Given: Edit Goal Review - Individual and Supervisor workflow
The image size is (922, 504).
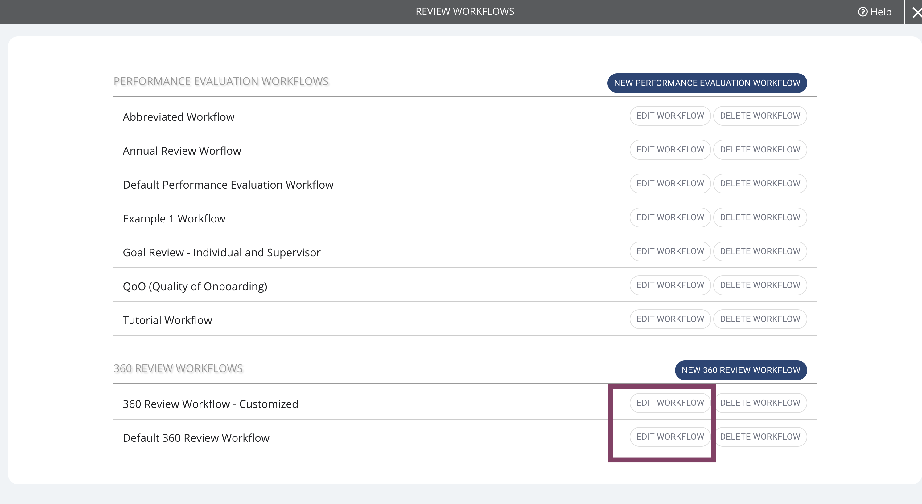Looking at the screenshot, I should (670, 251).
